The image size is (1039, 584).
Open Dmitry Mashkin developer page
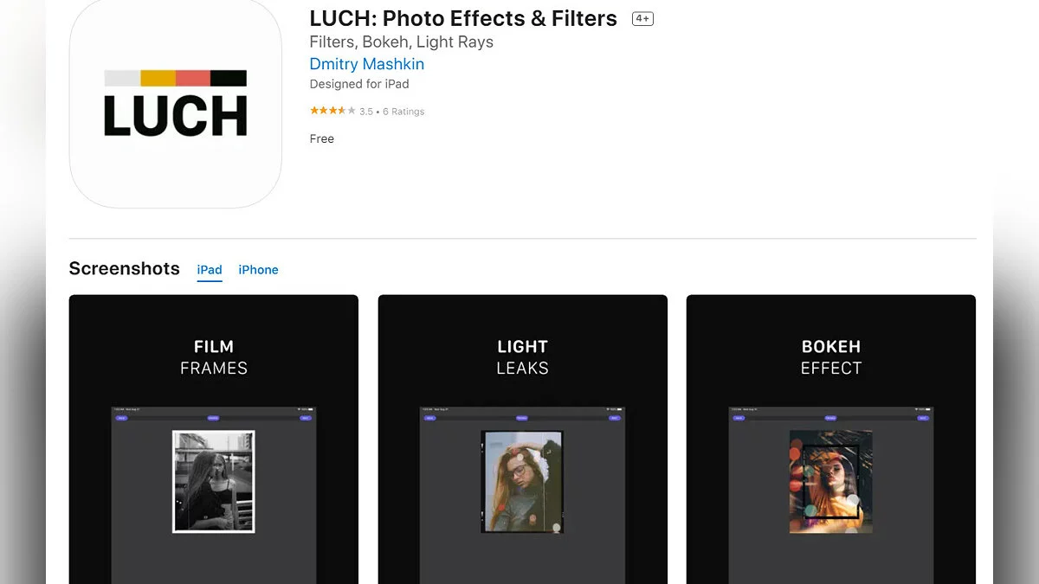pyautogui.click(x=367, y=64)
